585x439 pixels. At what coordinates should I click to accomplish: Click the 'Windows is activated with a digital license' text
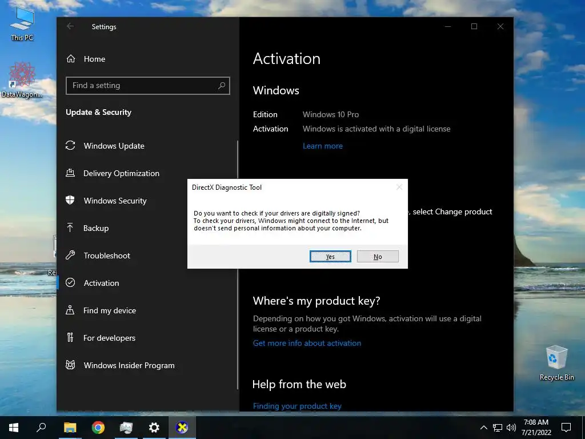coord(376,129)
